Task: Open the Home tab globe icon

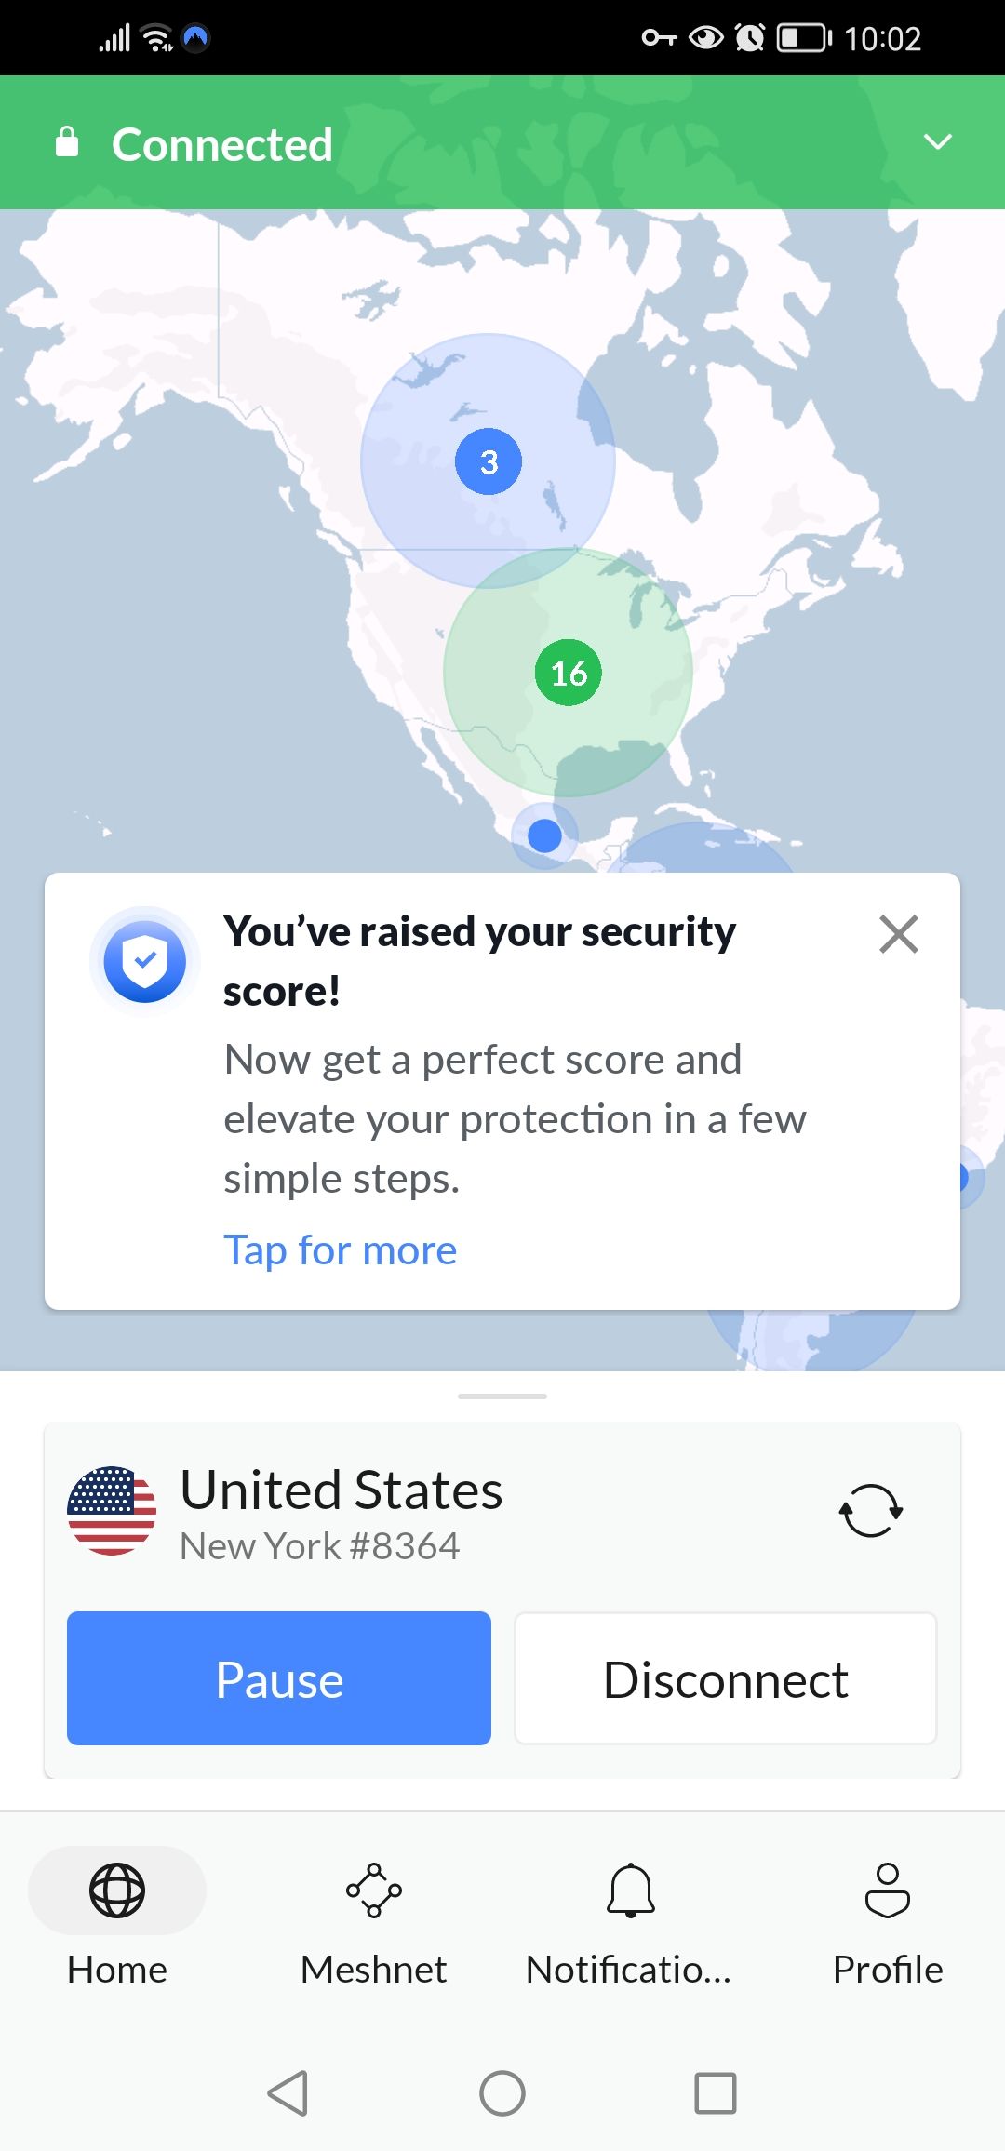Action: tap(114, 1889)
